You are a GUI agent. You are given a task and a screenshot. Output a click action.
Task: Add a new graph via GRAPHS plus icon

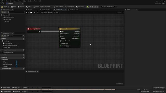pos(24,39)
